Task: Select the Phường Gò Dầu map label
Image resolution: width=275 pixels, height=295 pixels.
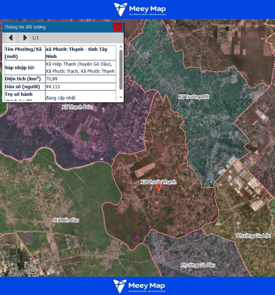Action: [x=198, y=265]
